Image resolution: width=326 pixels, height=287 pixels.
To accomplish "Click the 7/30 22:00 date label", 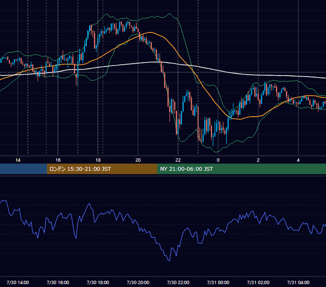I will [178, 282].
